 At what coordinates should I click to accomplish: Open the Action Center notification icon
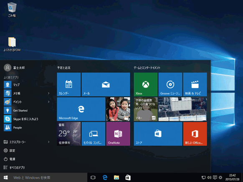click(x=215, y=177)
